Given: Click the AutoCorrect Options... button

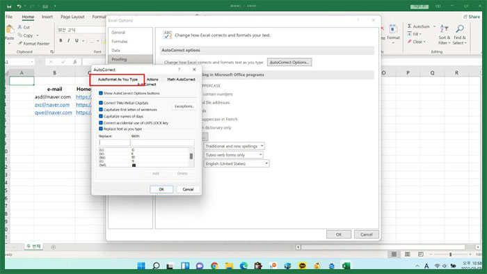Looking at the screenshot, I should pyautogui.click(x=289, y=62).
